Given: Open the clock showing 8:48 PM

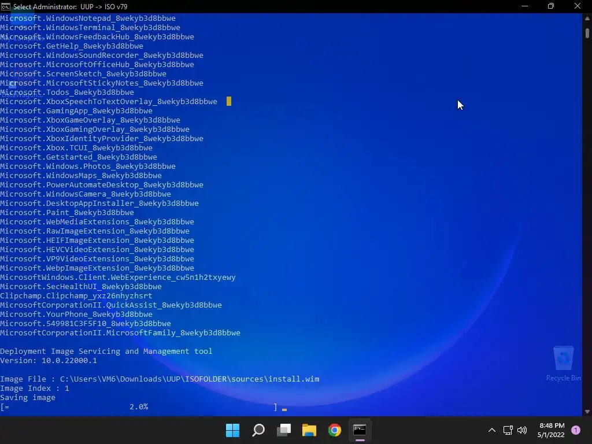Looking at the screenshot, I should click(x=551, y=430).
